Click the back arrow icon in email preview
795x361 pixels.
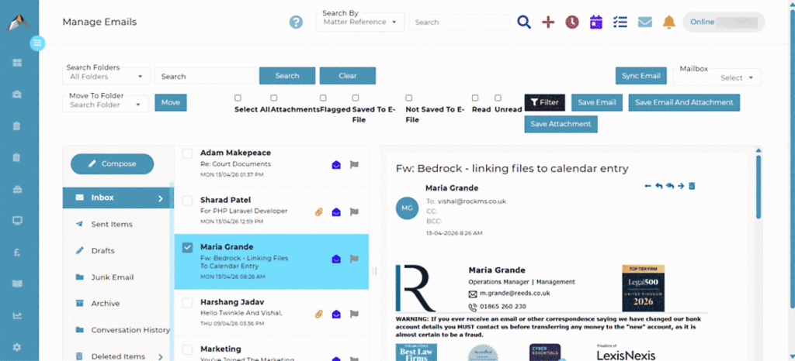(x=648, y=186)
